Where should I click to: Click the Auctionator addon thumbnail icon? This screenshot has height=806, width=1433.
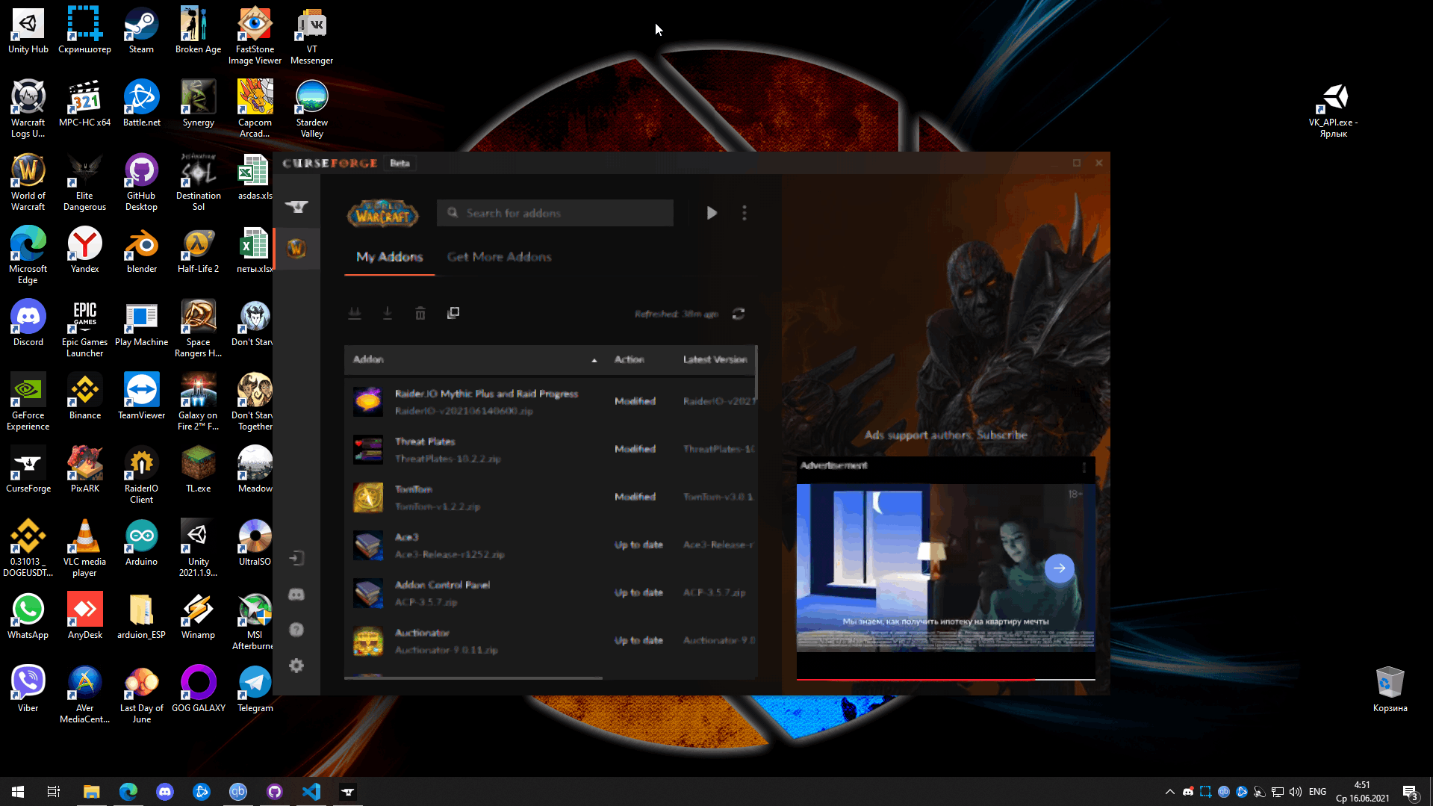tap(368, 641)
